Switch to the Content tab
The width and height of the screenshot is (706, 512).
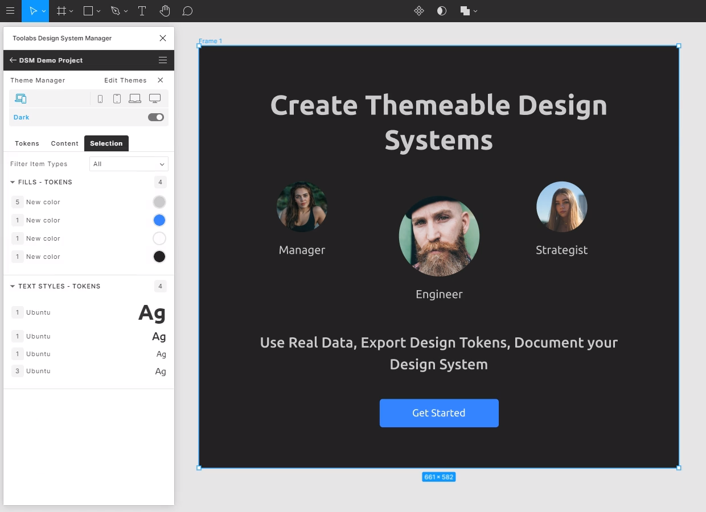pos(64,143)
